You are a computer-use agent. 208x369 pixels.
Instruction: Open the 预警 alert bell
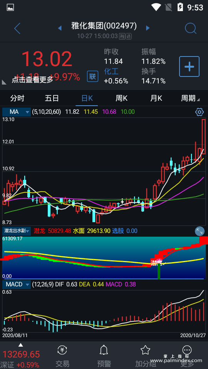104,350
